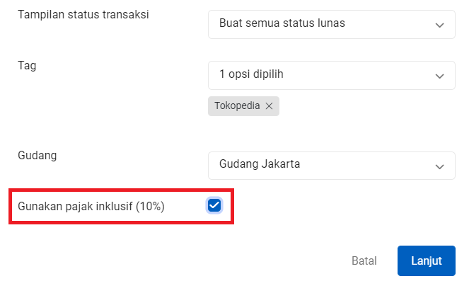Click the chevron arrow beside "Buat semua status lunas"

pos(439,25)
